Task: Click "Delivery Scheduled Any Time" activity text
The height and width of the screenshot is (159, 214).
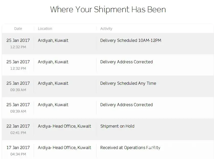Action: [128, 83]
